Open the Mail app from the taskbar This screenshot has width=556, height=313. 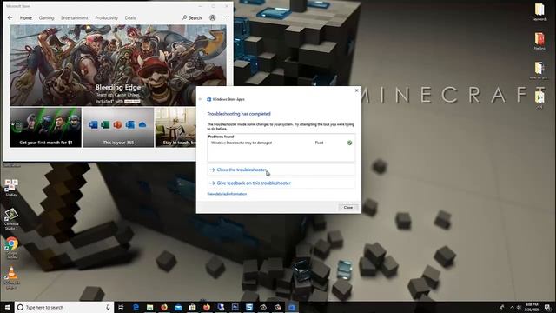pos(178,307)
